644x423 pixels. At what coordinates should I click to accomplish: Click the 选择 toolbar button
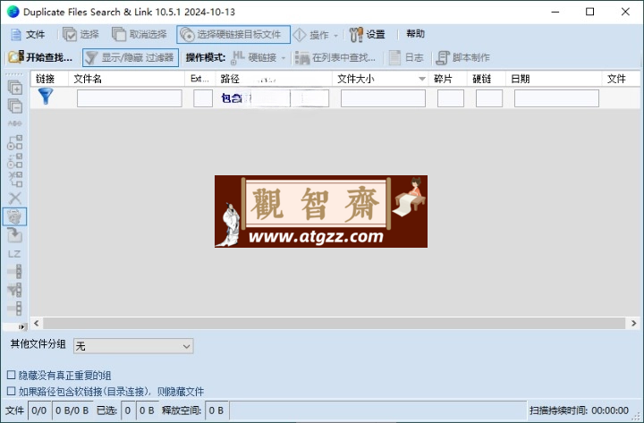pos(80,35)
